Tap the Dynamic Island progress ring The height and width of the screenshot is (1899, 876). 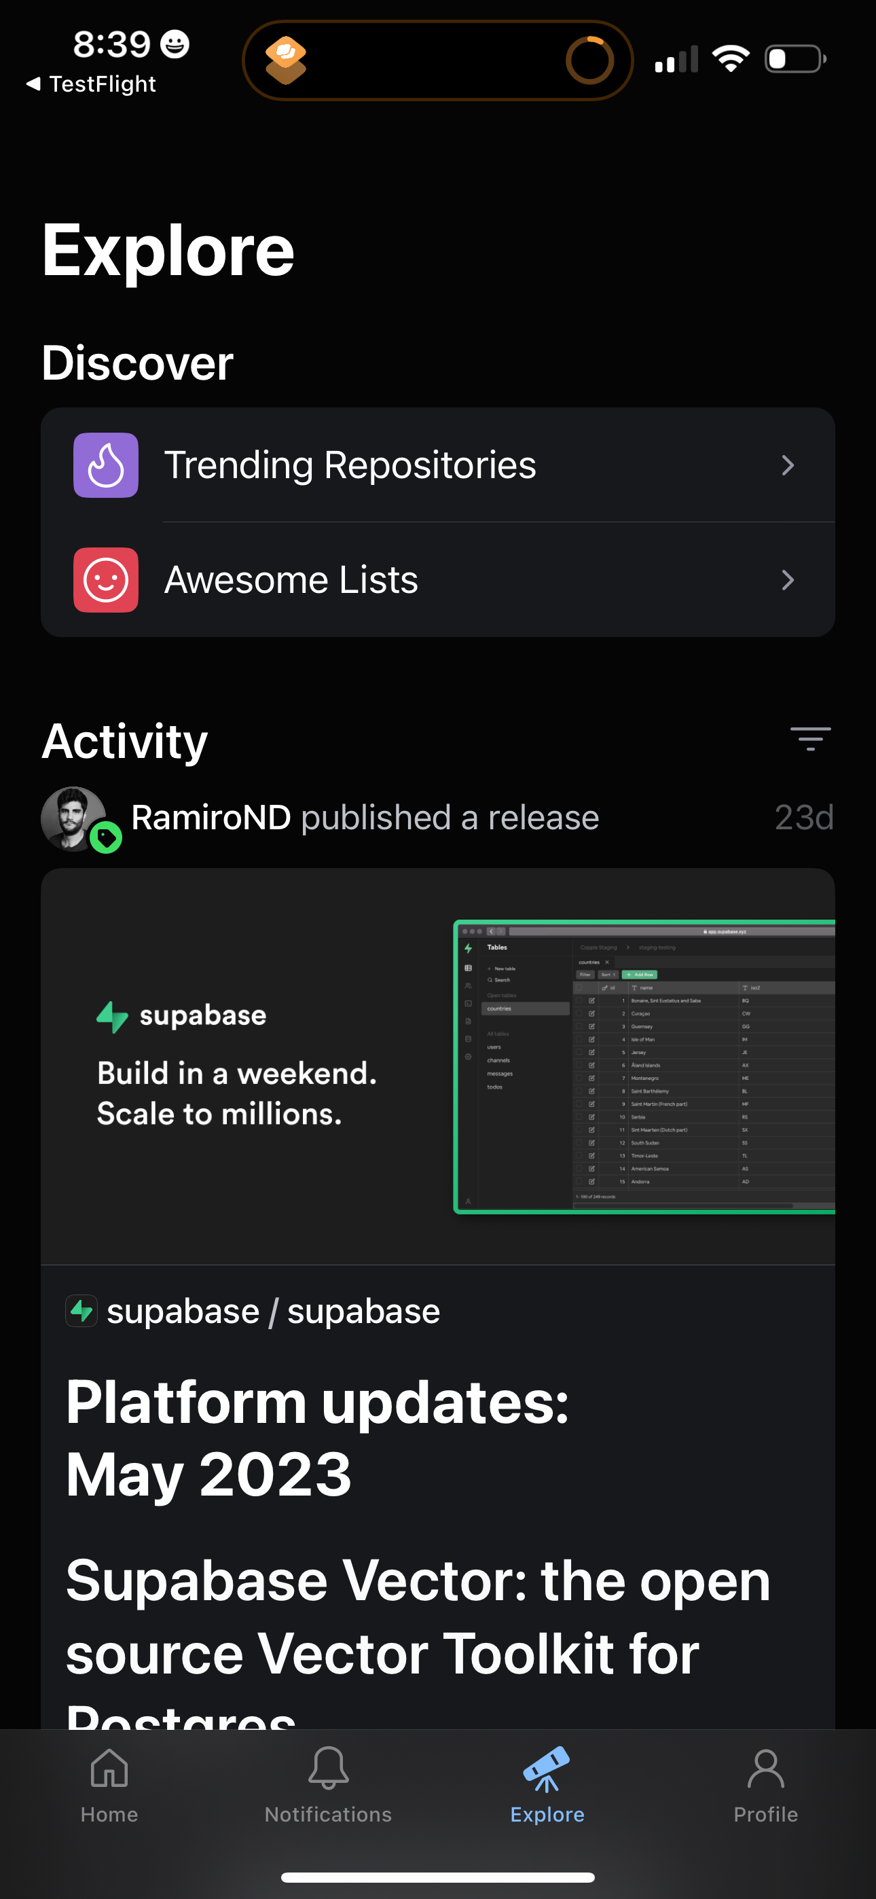tap(589, 60)
